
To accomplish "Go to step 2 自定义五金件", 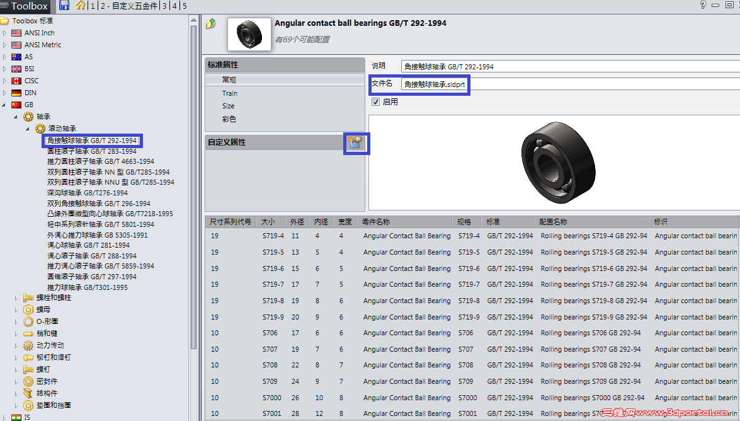I will click(129, 6).
